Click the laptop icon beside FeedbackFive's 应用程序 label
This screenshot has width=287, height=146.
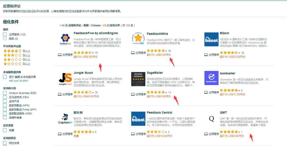(x=60, y=55)
